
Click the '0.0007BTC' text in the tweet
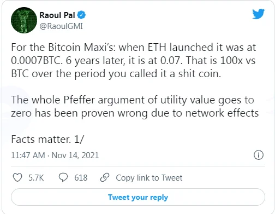pos(37,60)
